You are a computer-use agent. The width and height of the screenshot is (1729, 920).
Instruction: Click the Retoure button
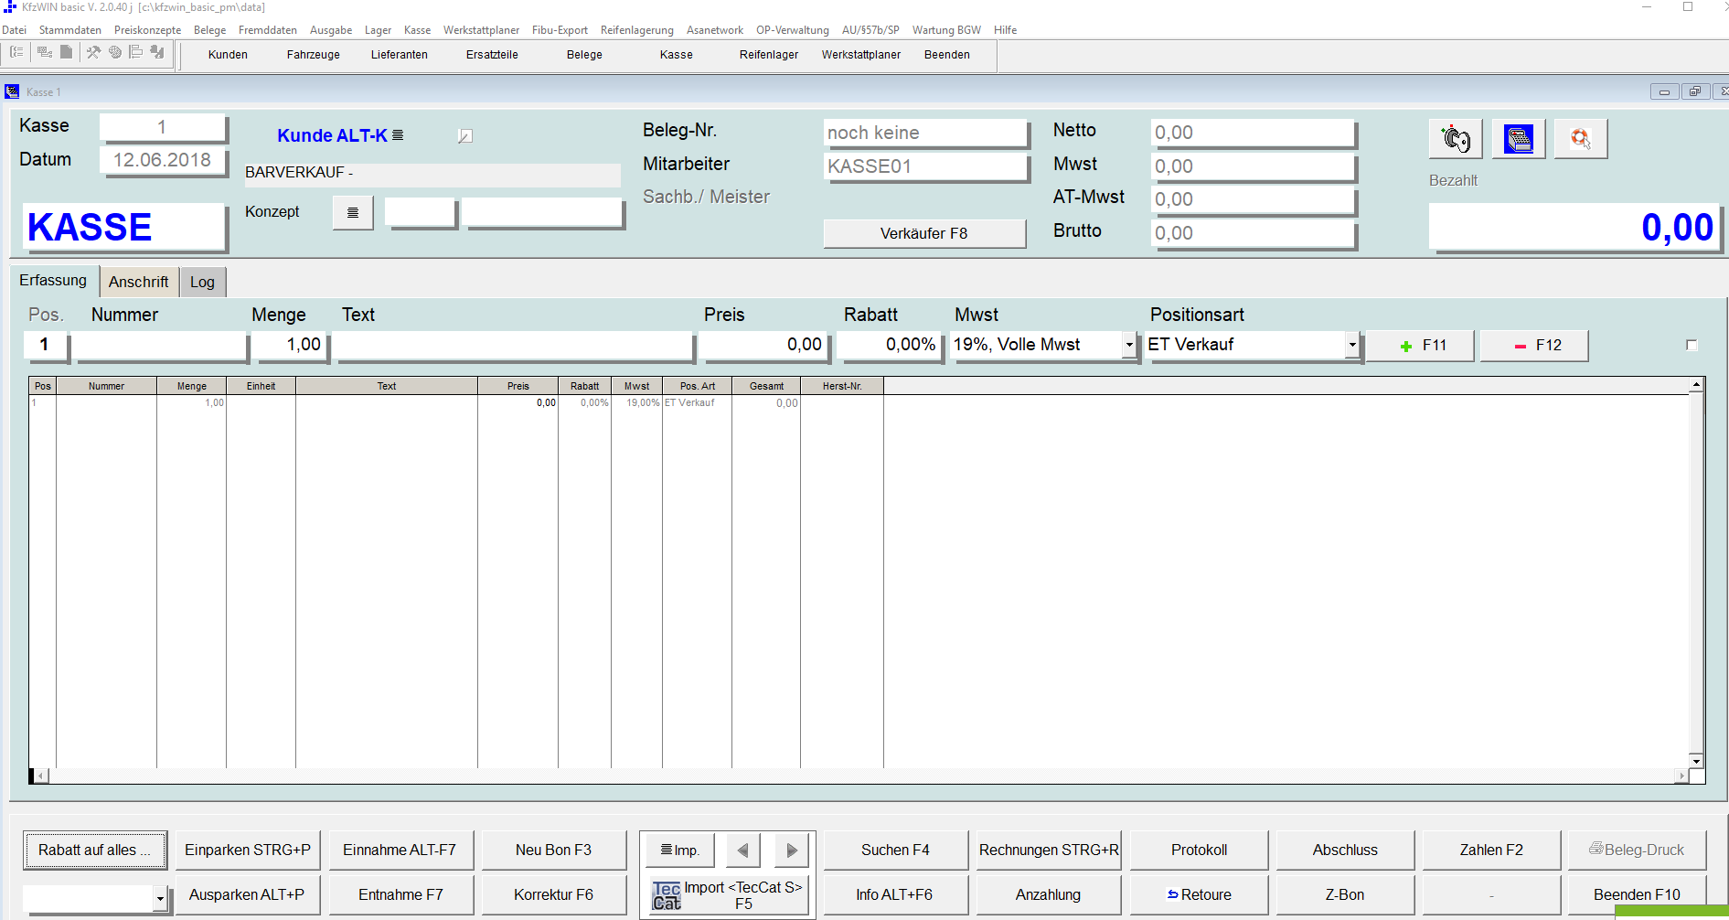(x=1199, y=895)
